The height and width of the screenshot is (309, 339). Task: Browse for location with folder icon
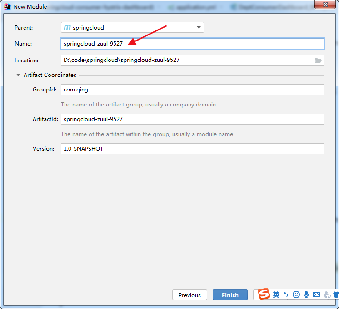pos(318,60)
